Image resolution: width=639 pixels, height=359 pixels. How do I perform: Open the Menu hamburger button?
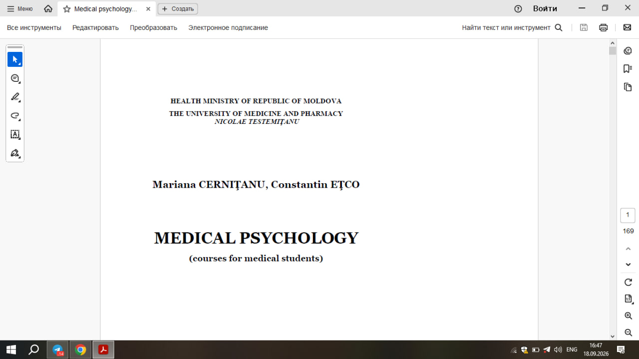click(x=20, y=8)
